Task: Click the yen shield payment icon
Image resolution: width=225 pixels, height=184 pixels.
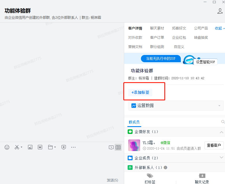Action: 64,147
